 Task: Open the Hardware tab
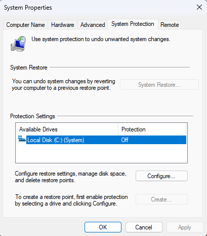click(63, 25)
